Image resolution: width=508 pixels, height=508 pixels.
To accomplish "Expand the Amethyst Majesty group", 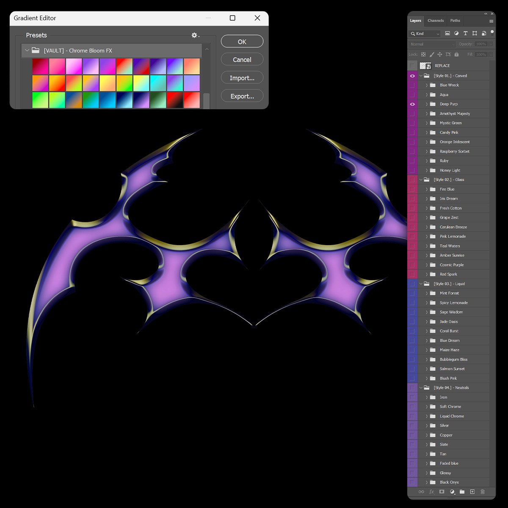I will [427, 113].
